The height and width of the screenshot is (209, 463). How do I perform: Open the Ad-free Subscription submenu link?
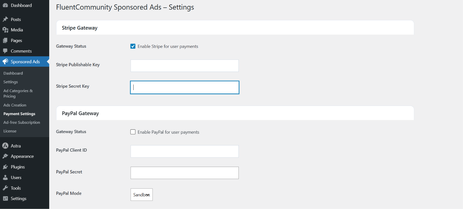click(22, 122)
